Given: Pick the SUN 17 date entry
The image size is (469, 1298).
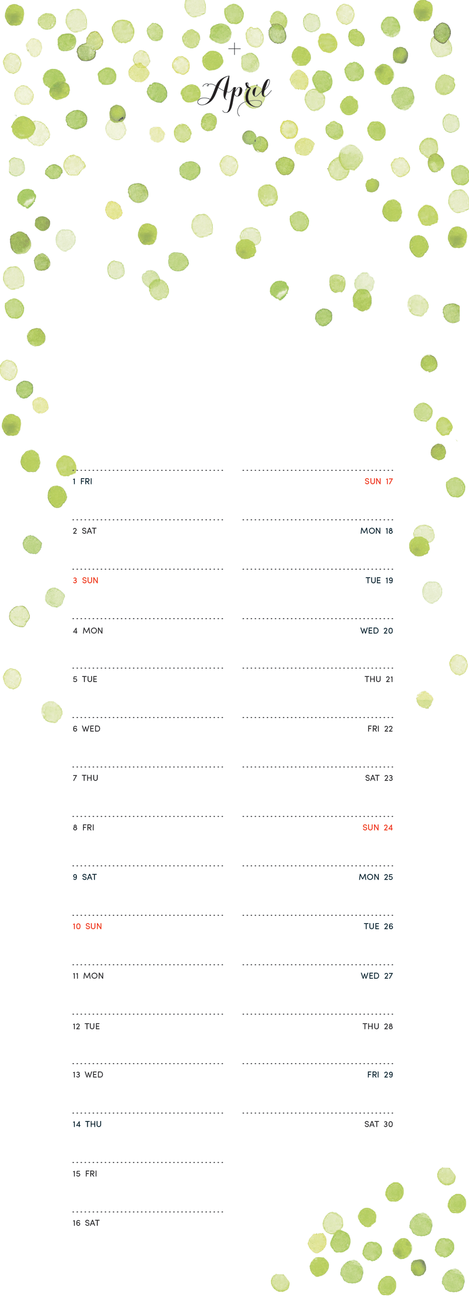Looking at the screenshot, I should click(x=379, y=481).
